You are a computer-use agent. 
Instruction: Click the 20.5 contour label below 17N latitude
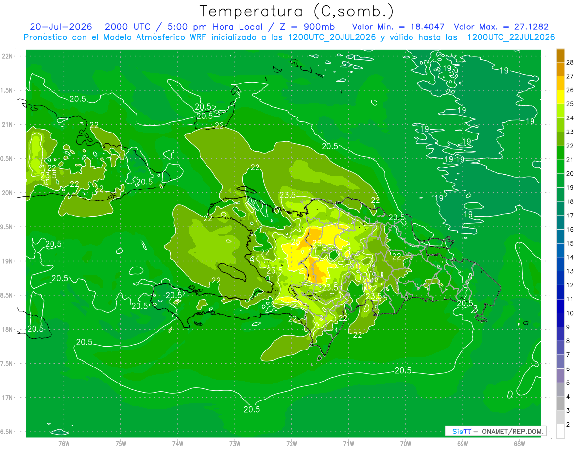point(252,409)
